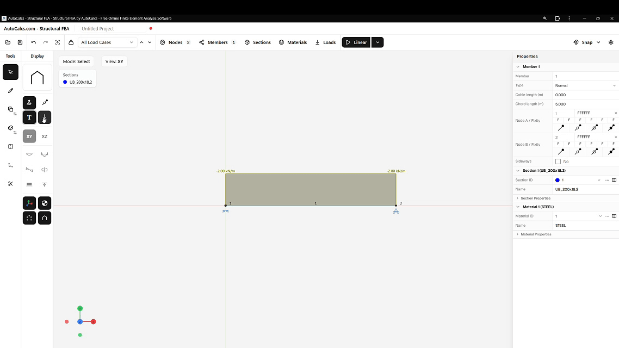Select the pencil draw tool
Screen dimensions: 619x348
[x=10, y=91]
